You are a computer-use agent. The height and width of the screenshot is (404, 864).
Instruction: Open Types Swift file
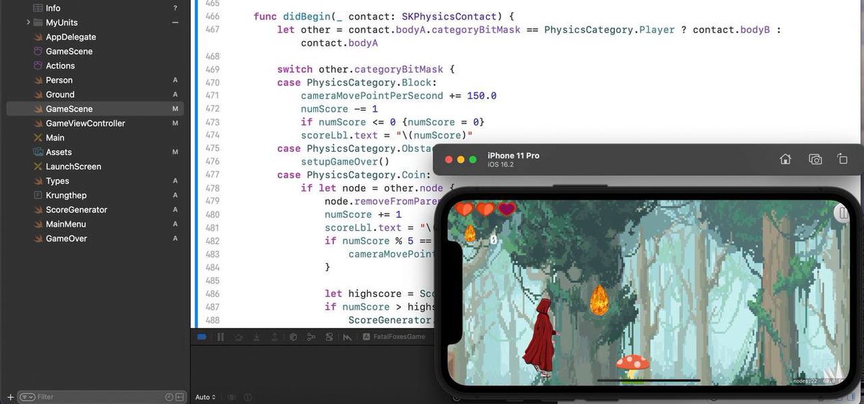coord(58,180)
